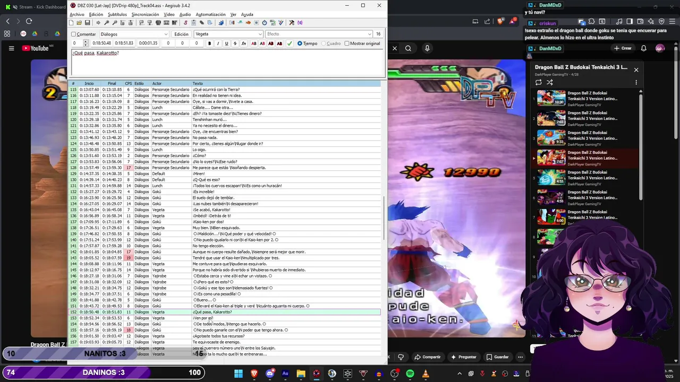
Task: Toggle strikeout formatting button S
Action: pos(235,44)
